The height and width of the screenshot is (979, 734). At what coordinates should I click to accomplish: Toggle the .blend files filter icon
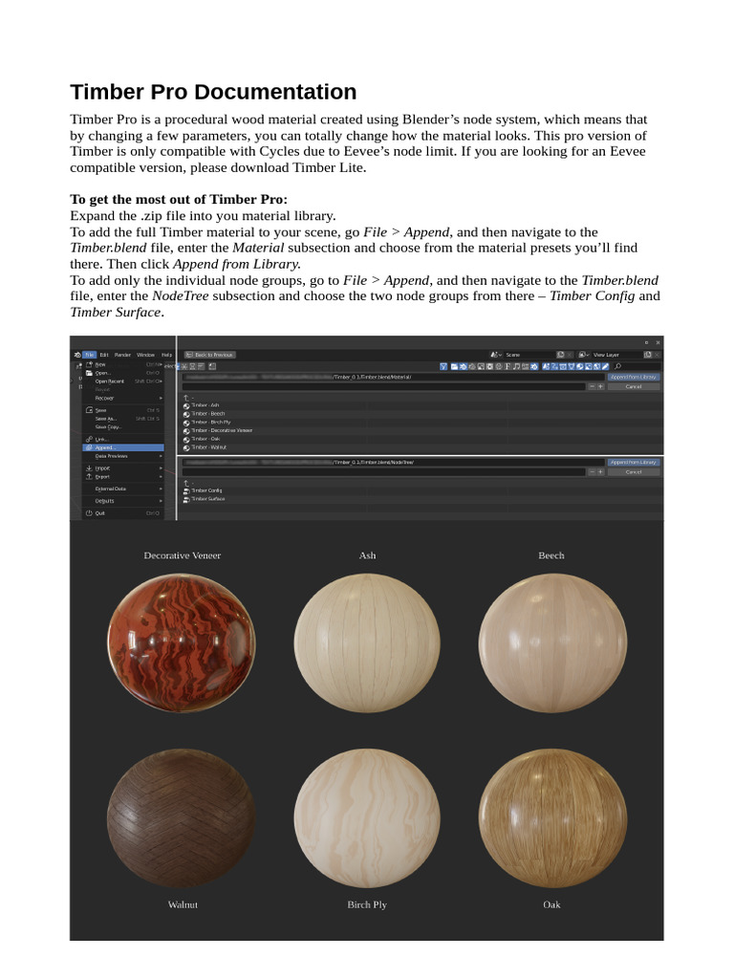(463, 366)
